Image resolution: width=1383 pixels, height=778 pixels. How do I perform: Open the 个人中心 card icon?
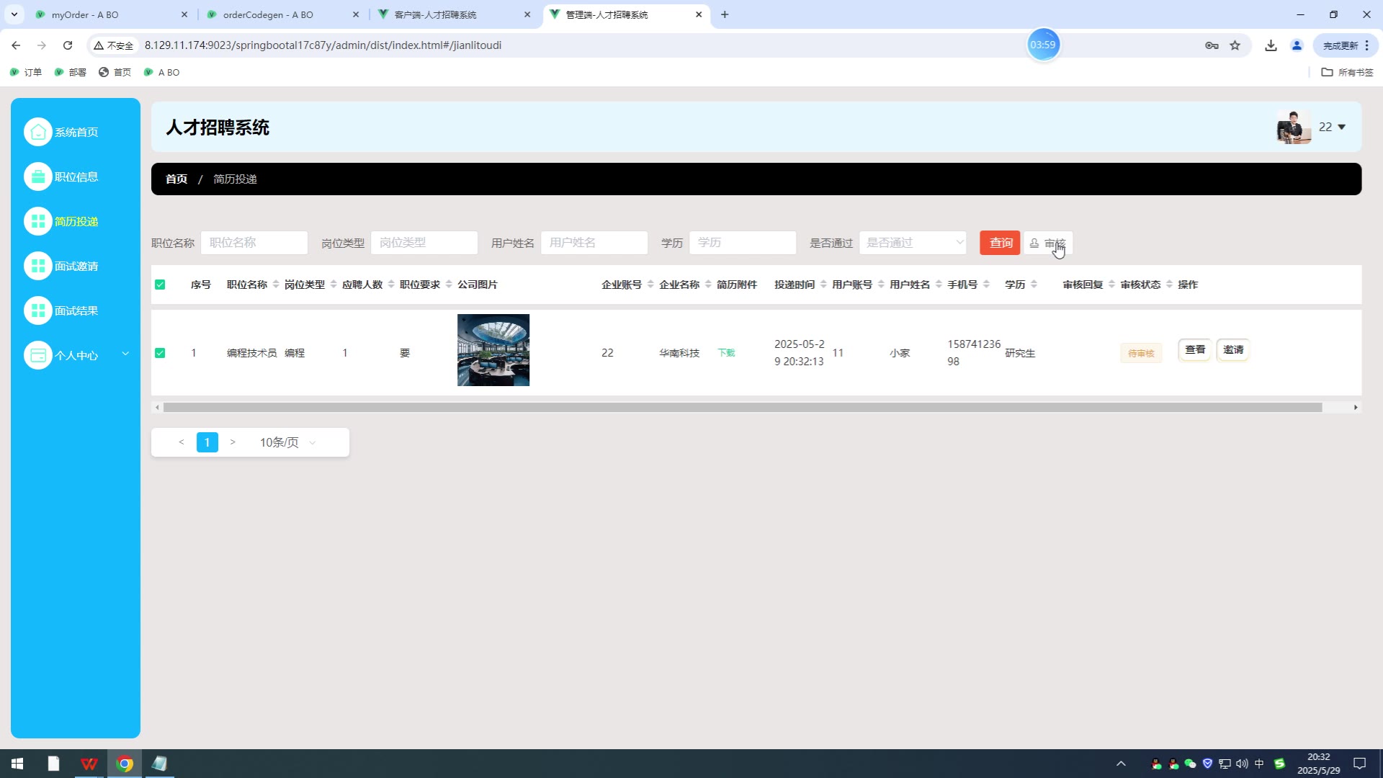(x=38, y=355)
